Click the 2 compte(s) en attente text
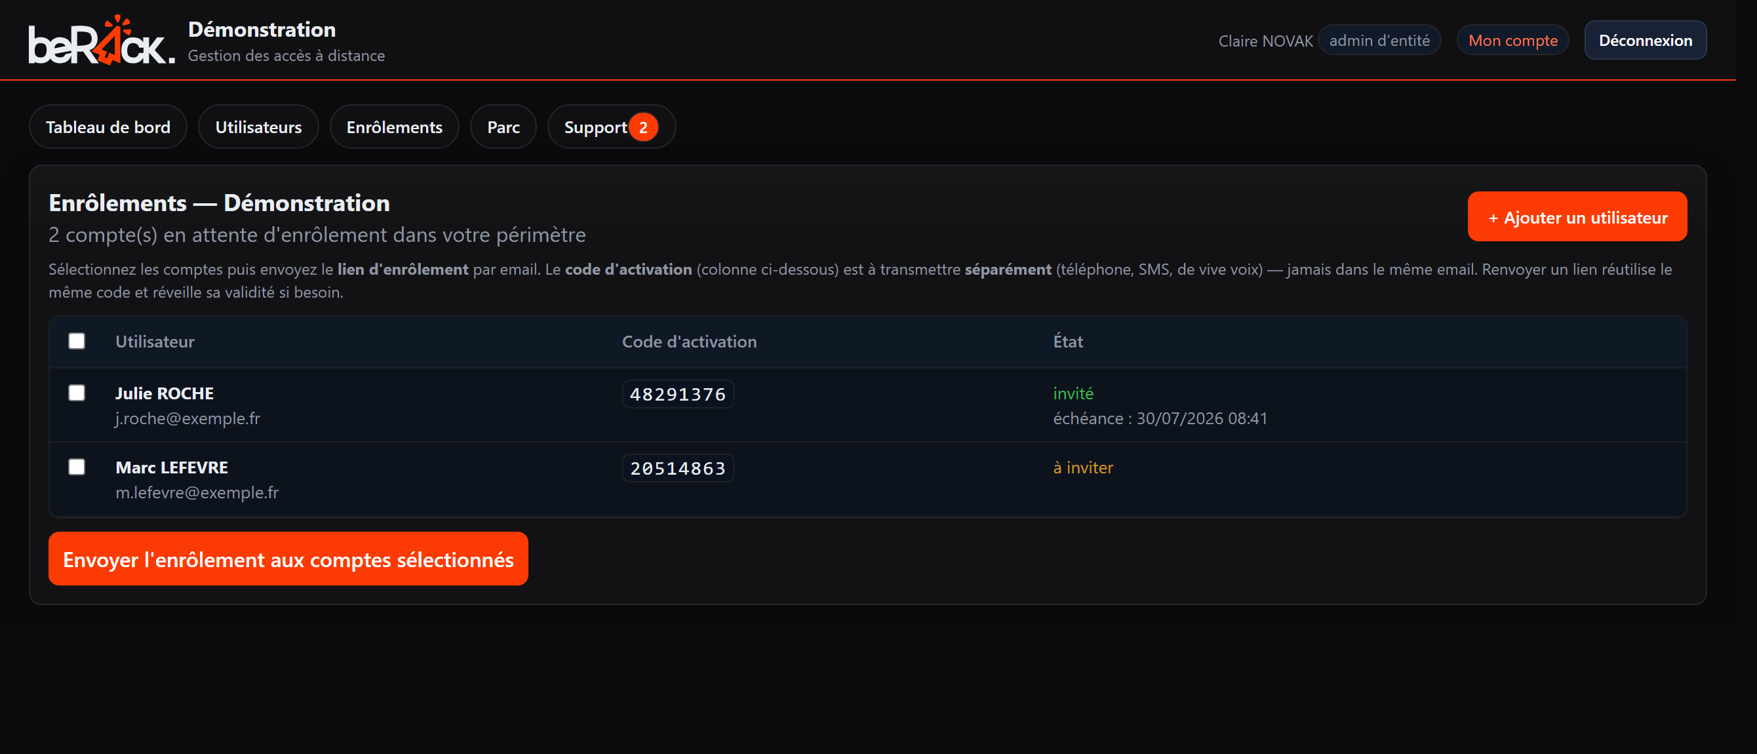The height and width of the screenshot is (754, 1757). [317, 235]
